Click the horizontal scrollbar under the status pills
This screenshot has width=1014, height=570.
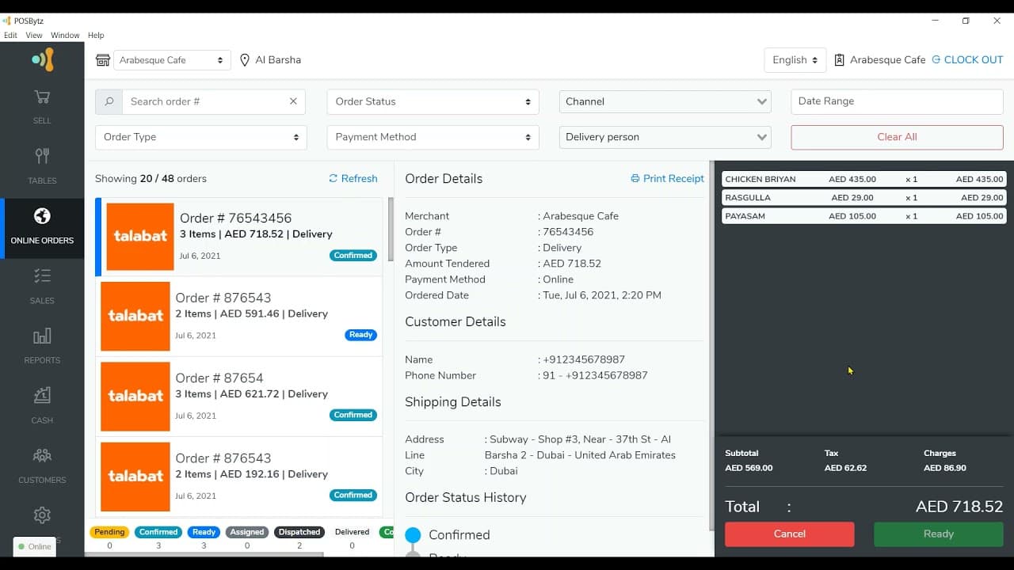click(204, 554)
